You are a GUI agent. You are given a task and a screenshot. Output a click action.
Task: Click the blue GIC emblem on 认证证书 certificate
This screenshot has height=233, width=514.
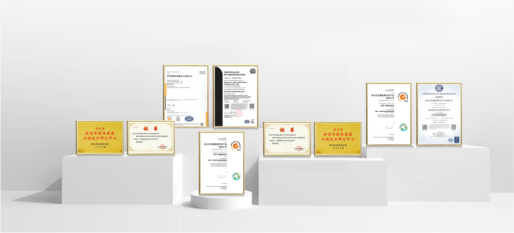click(x=439, y=88)
